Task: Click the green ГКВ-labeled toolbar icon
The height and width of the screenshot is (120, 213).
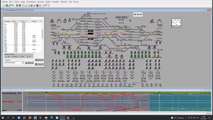Action: tap(13, 5)
